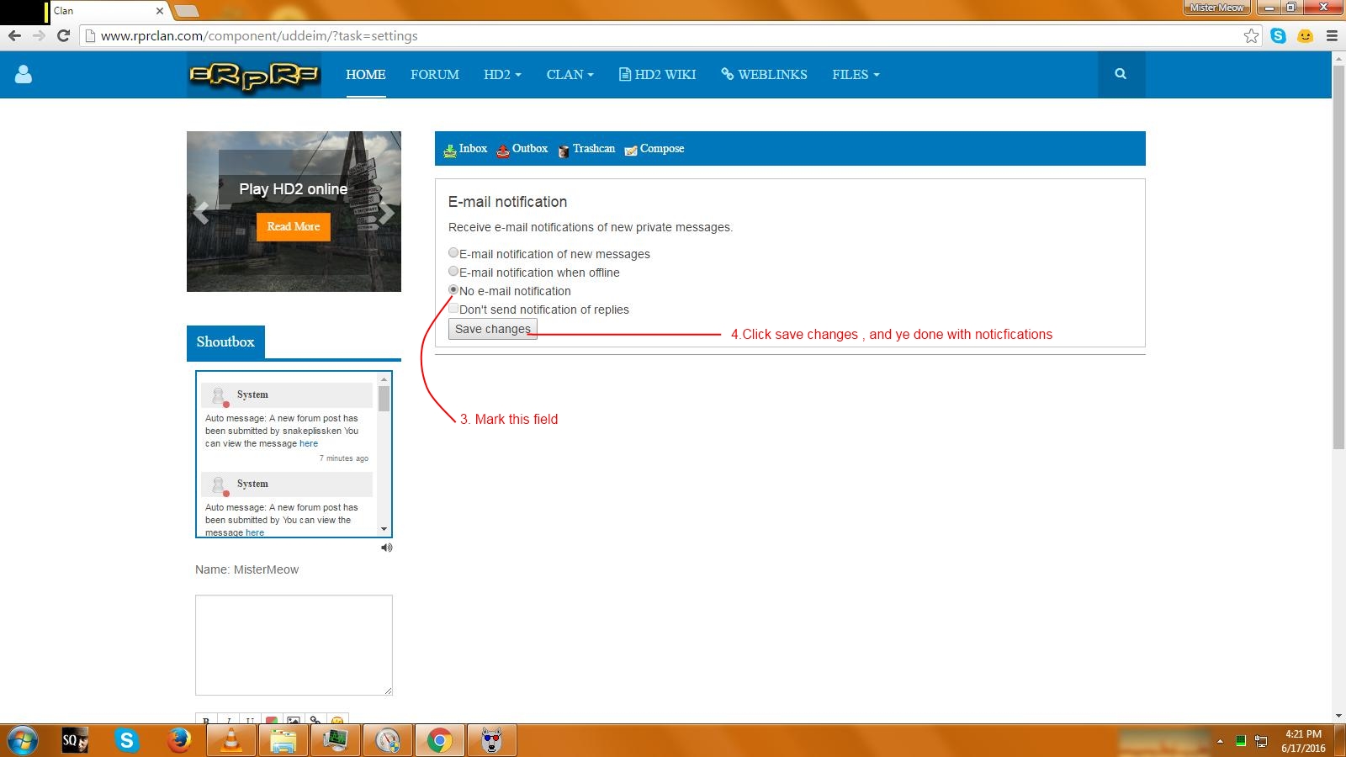Click the orange Read More button
This screenshot has height=757, width=1346.
(294, 226)
